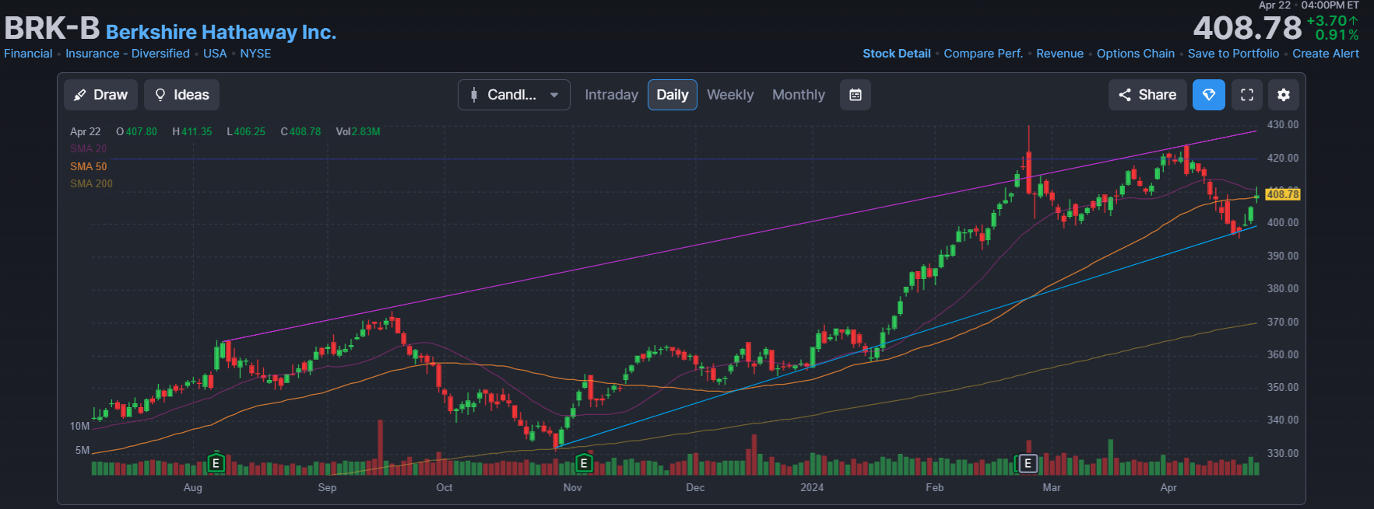This screenshot has height=509, width=1374.
Task: Click the 408.78 current price tag on axis
Action: [1282, 194]
